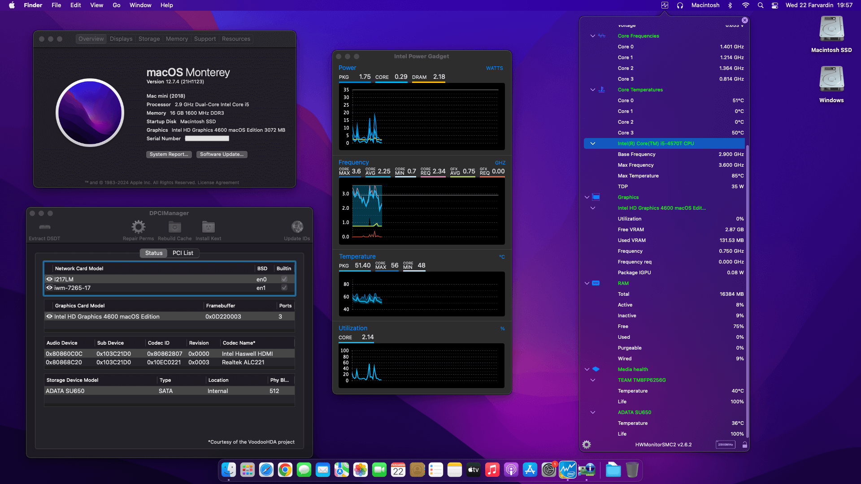Viewport: 861px width, 484px height.
Task: Open DPCIManager icon in the Dock
Action: point(587,470)
